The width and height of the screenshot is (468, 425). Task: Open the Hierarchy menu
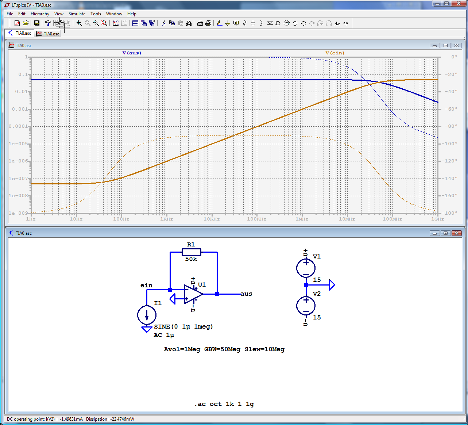[40, 14]
